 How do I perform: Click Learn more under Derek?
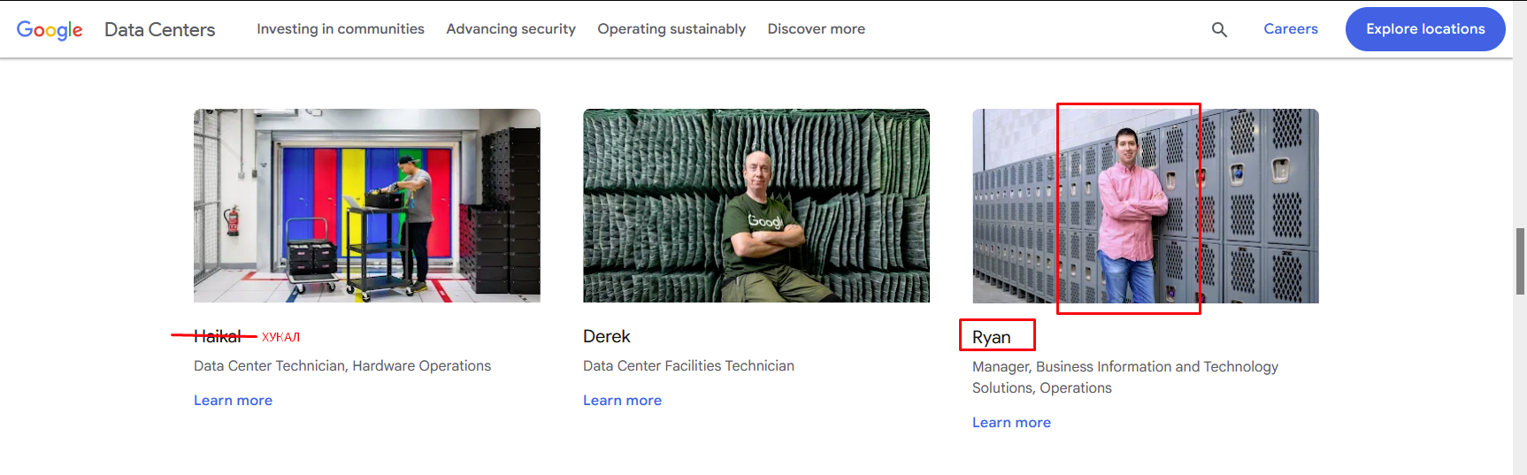[x=622, y=401]
